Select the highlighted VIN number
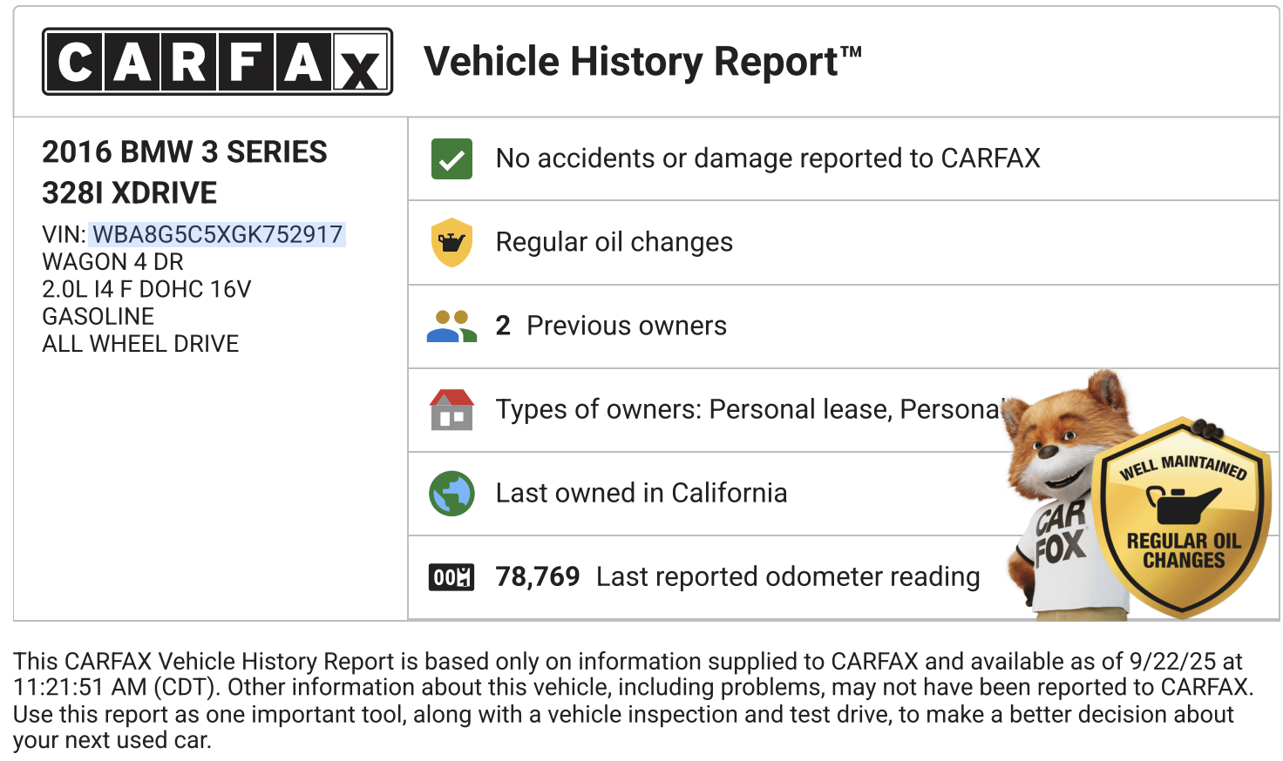Viewport: 1283px width, 761px height. tap(217, 235)
